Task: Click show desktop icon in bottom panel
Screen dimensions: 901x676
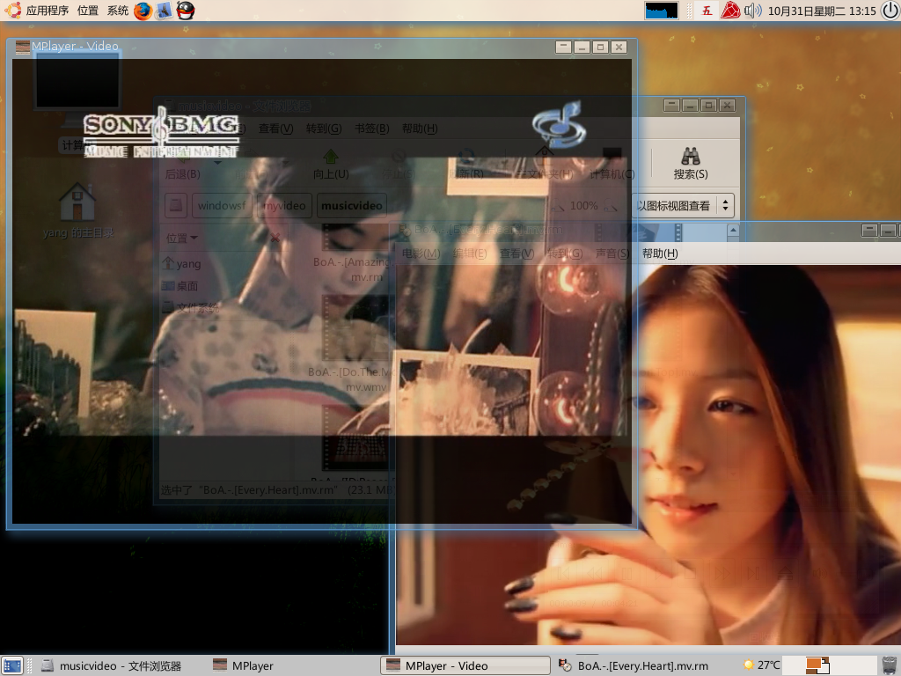Action: coord(12,665)
